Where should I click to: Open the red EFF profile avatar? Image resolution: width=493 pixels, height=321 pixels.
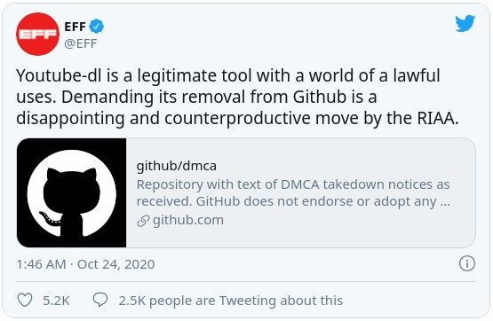37,34
